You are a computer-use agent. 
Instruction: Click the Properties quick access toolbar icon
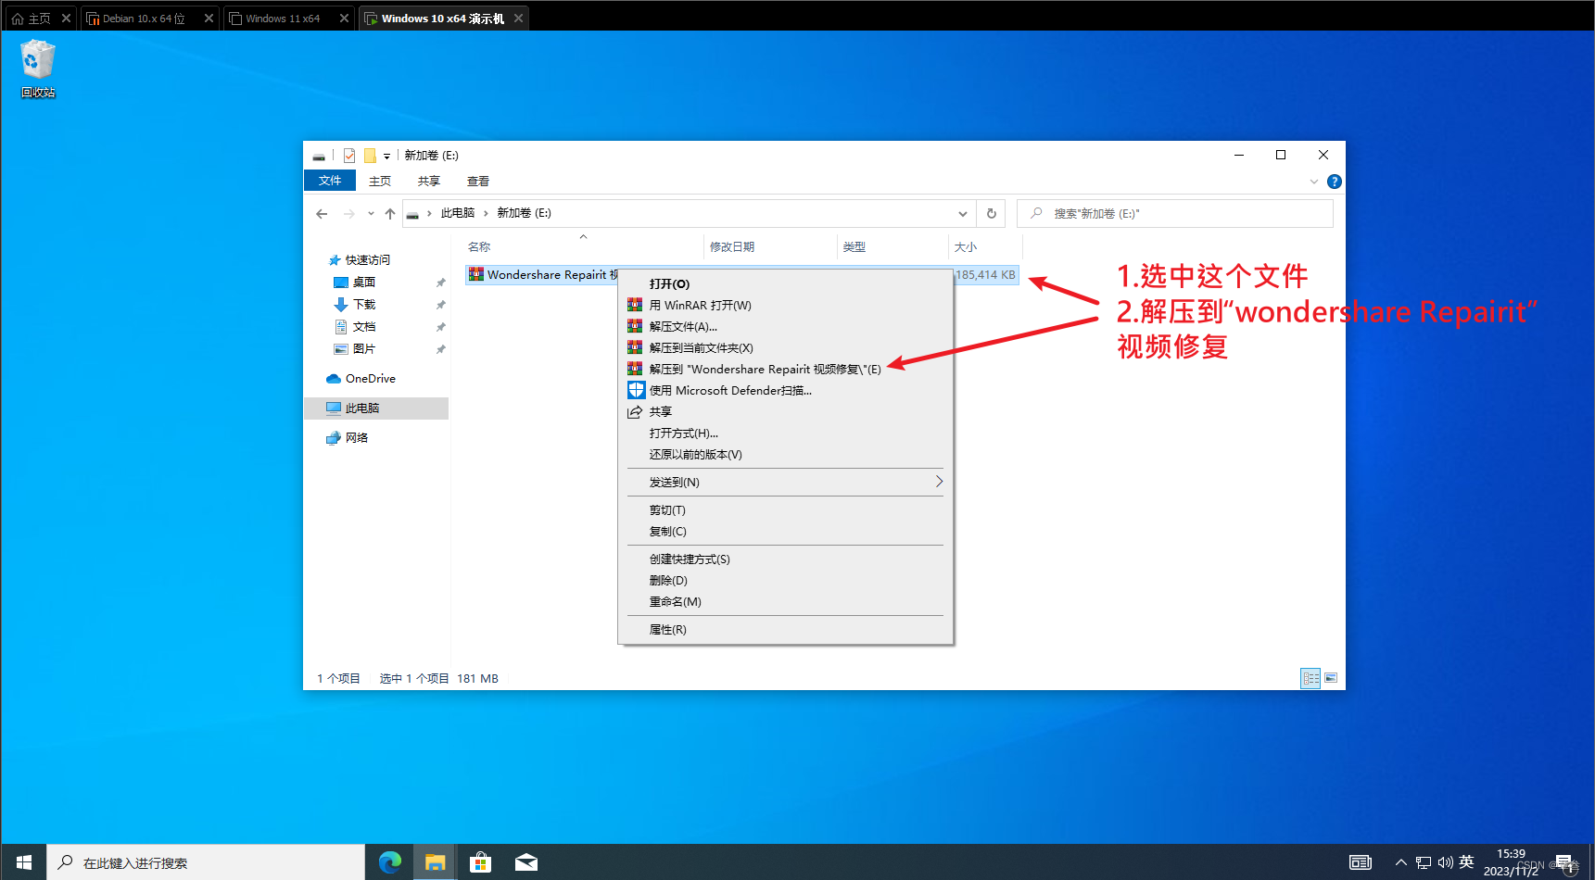349,156
